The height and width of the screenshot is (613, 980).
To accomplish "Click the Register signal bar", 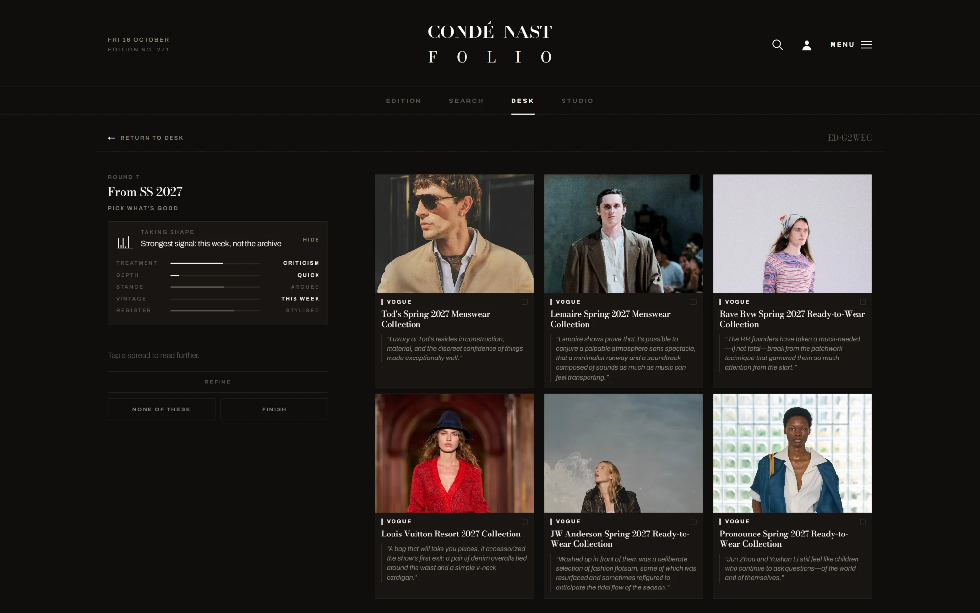I will click(x=215, y=311).
